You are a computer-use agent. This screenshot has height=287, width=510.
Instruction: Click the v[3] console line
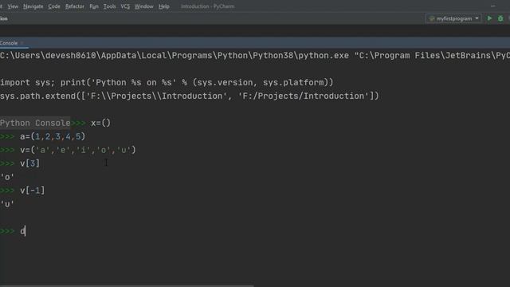click(29, 163)
